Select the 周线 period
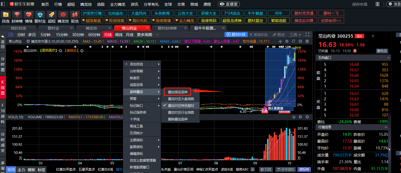This screenshot has height=173, width=401. coord(119,34)
